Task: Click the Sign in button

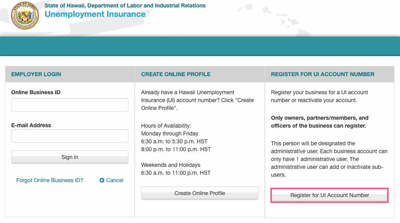Action: click(x=70, y=157)
